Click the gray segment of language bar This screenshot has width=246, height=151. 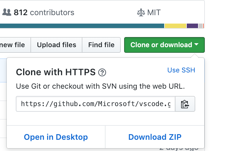(201, 26)
